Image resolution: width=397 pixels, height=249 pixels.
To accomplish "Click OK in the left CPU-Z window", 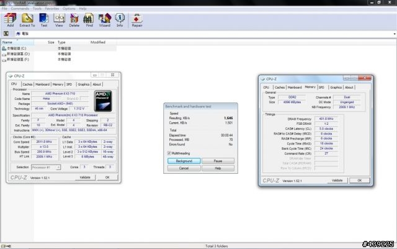I will click(107, 178).
